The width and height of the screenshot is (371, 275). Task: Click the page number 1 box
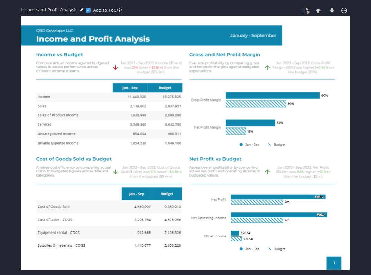[x=334, y=263]
